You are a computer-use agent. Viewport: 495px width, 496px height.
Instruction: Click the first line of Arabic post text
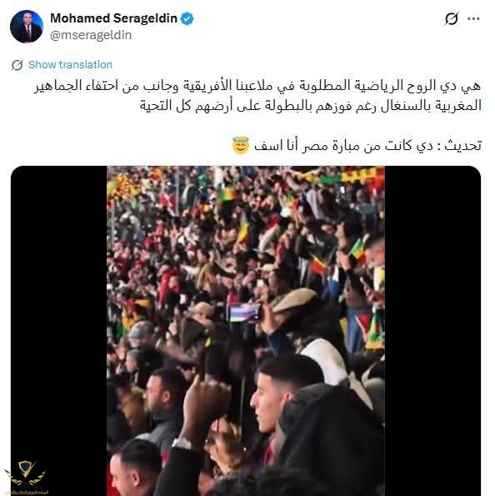(x=257, y=86)
